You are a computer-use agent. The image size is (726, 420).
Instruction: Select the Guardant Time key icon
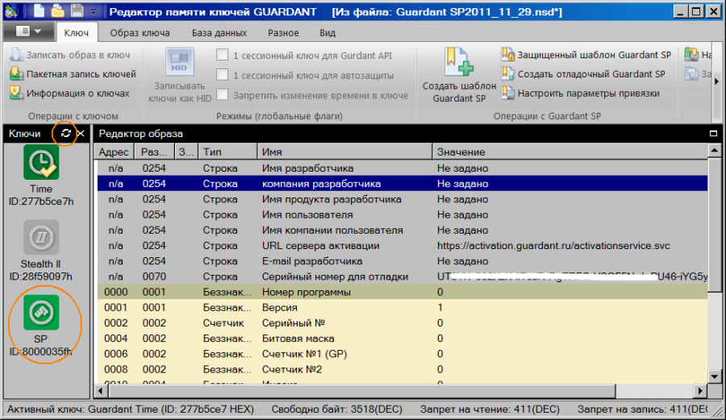[x=40, y=164]
